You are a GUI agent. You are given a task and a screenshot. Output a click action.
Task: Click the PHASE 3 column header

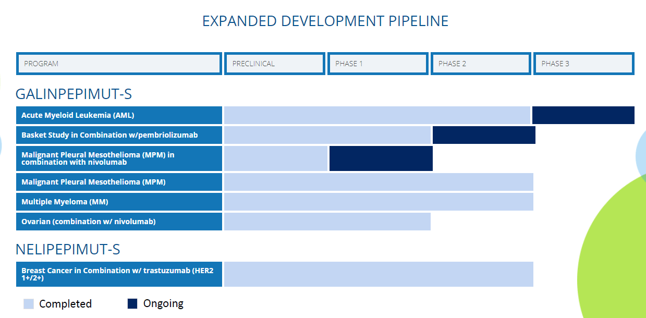(584, 64)
